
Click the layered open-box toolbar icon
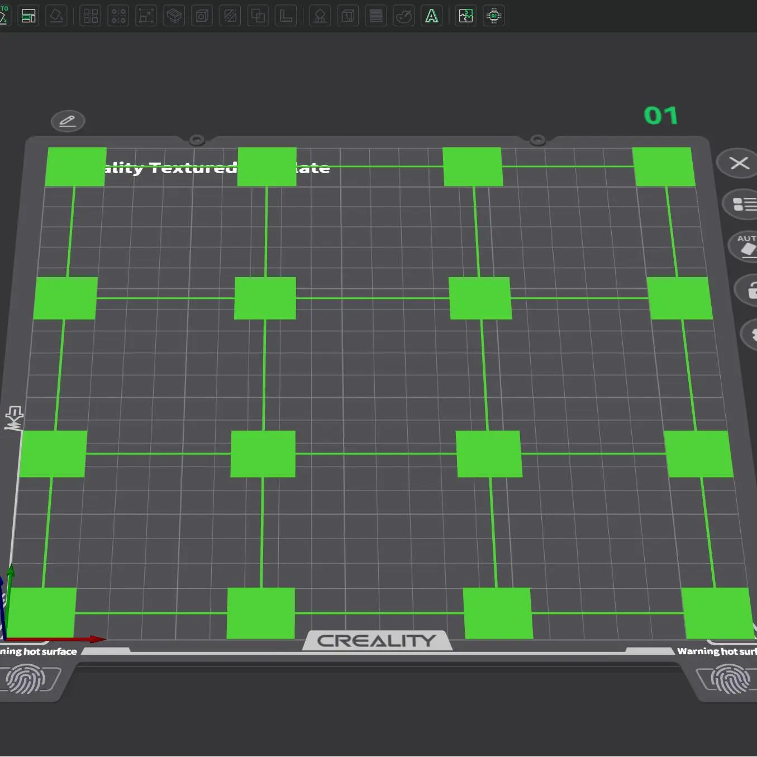pos(174,16)
